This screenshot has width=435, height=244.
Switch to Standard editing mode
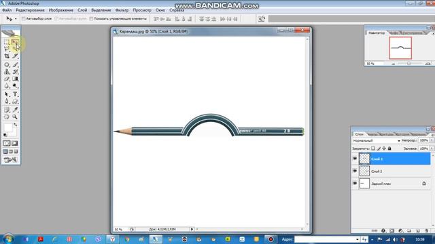tap(7, 143)
